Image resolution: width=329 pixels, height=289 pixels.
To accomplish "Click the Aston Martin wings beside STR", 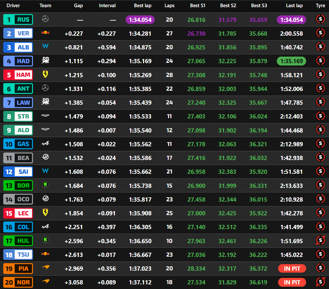I will [45, 116].
